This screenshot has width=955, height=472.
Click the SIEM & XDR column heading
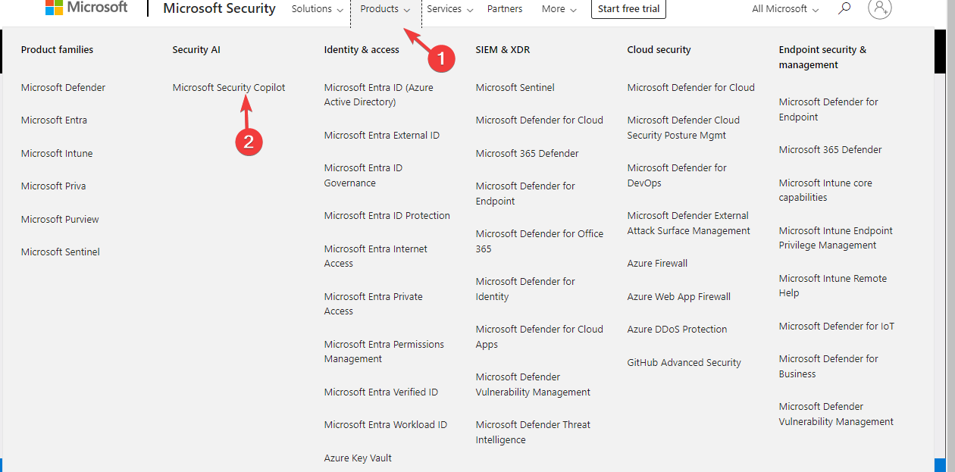click(503, 50)
